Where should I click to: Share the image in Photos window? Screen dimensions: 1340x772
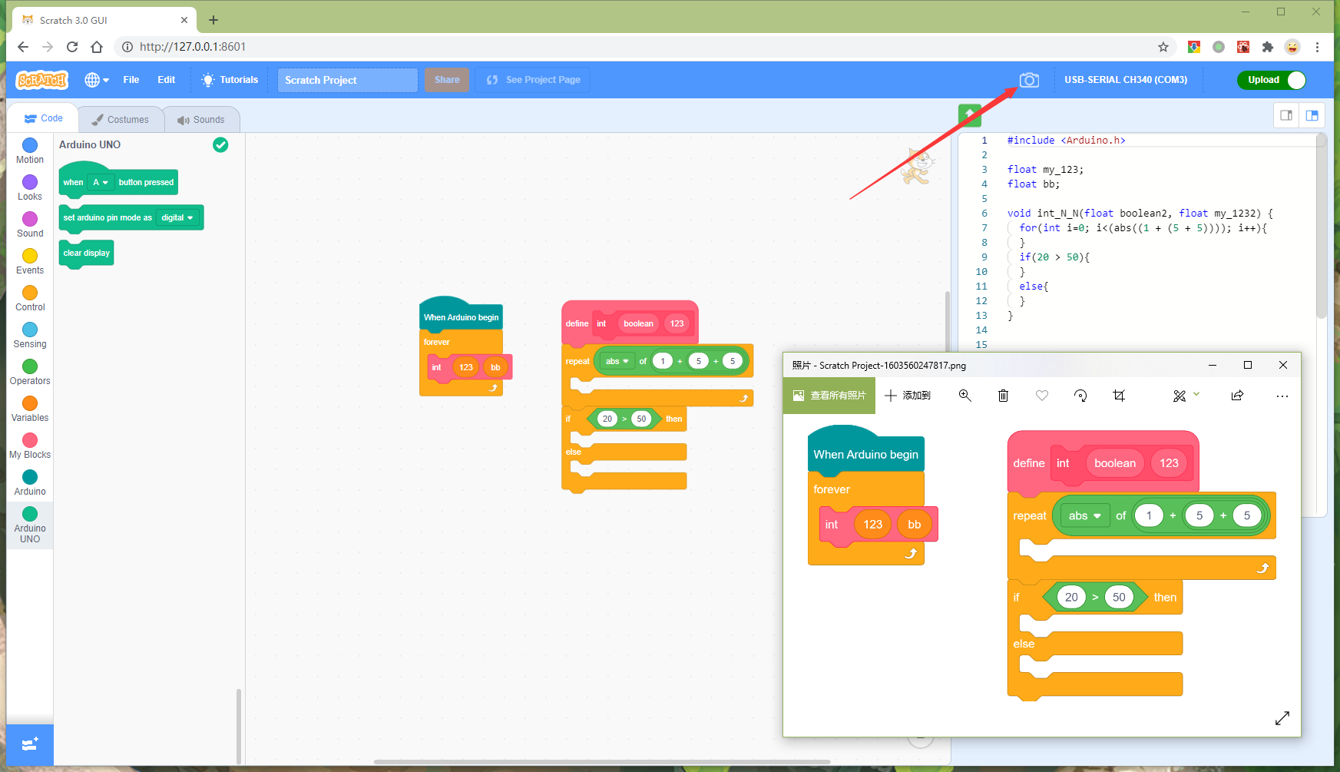click(1237, 396)
